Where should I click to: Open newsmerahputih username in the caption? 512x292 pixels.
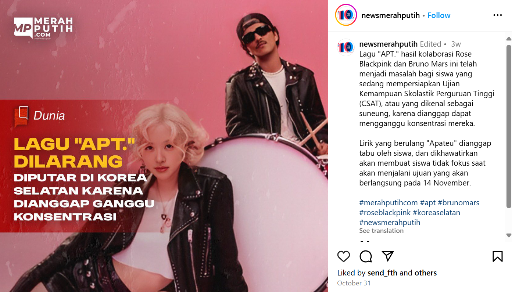[x=389, y=44]
